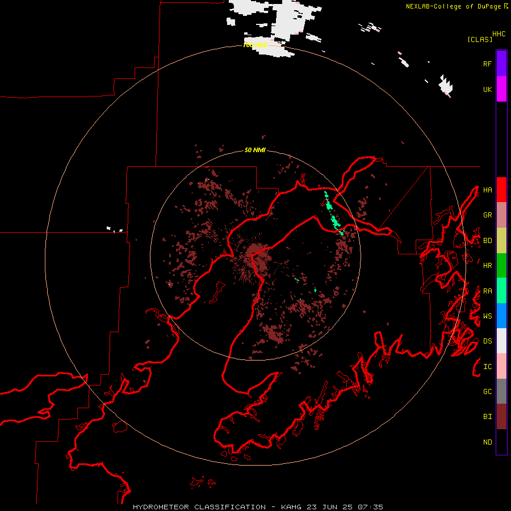Click the 'GC' legend label

tap(487, 392)
